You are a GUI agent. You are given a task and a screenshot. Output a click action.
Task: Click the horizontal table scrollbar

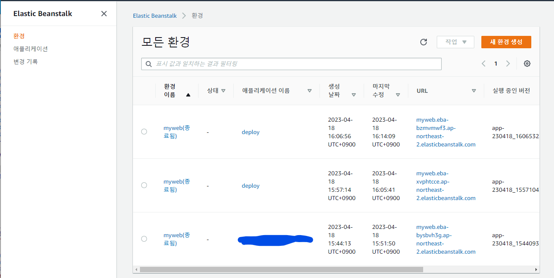point(282,269)
